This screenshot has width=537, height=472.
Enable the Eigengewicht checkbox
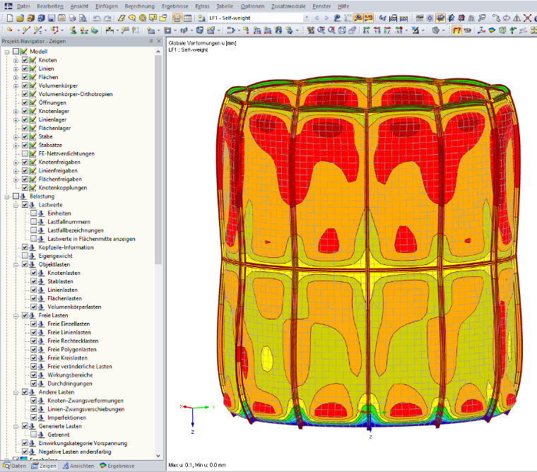(x=25, y=256)
